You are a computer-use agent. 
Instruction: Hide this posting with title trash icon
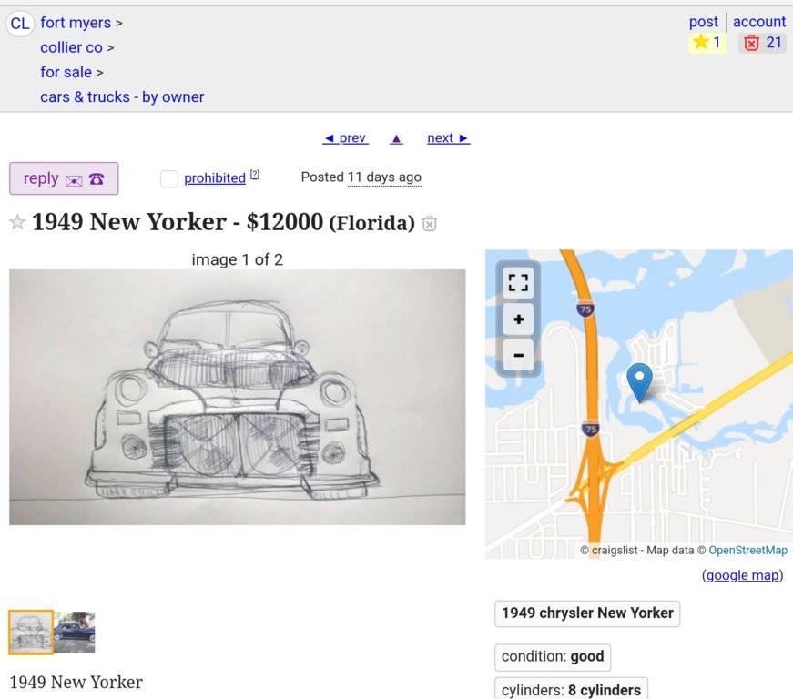click(x=430, y=223)
